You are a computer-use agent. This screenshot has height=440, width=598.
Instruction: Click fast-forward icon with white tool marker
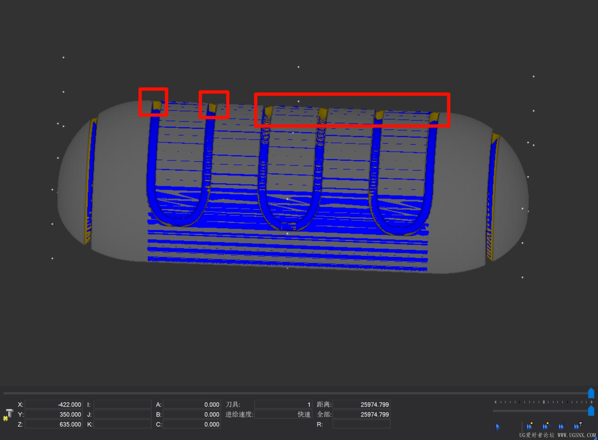coord(577,426)
